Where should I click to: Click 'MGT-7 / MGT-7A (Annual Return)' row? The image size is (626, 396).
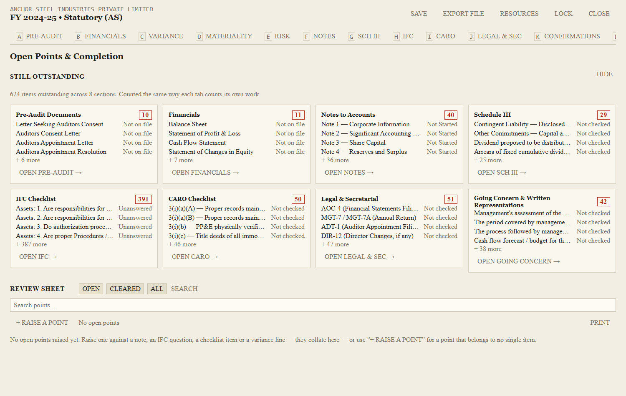(x=389, y=218)
